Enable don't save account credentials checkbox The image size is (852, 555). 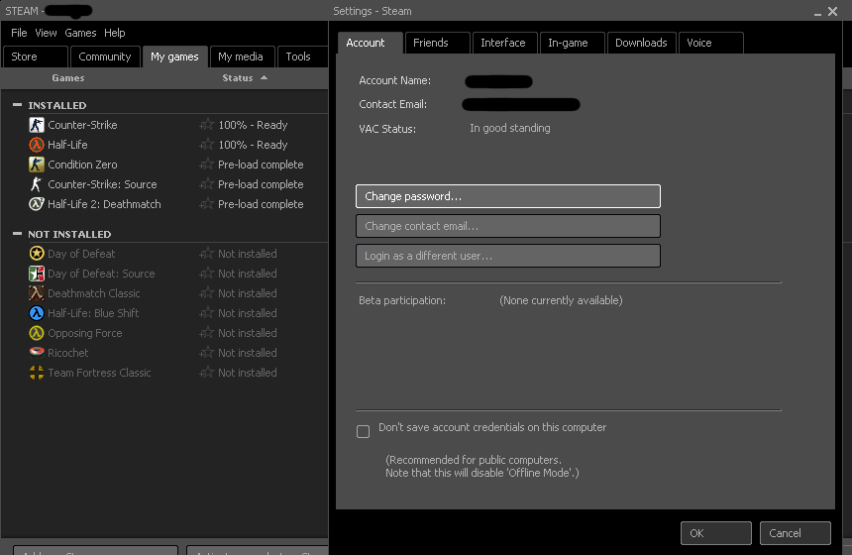tap(363, 431)
